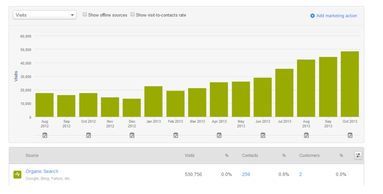Click Add marketing action link
Screen dimensions: 383x194
click(336, 16)
